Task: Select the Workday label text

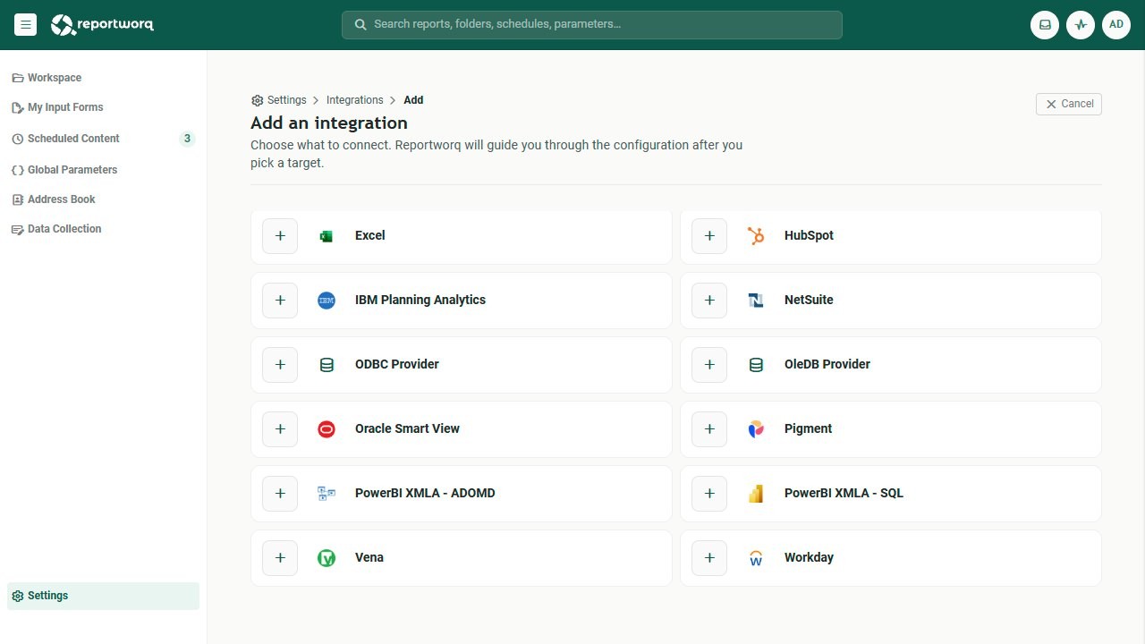Action: coord(809,558)
